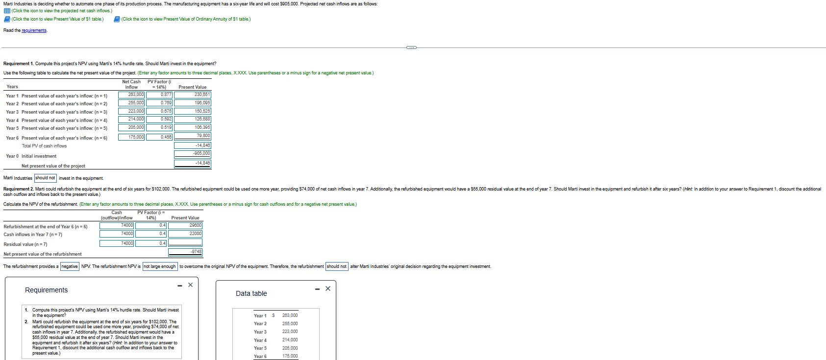Open the 'should not' invest in equipment dropdown
This screenshot has width=826, height=360.
(46, 178)
